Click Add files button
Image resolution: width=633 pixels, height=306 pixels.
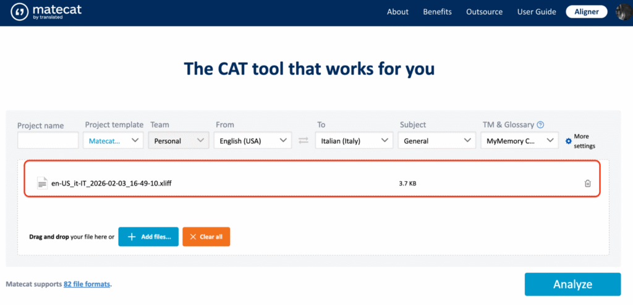(148, 237)
